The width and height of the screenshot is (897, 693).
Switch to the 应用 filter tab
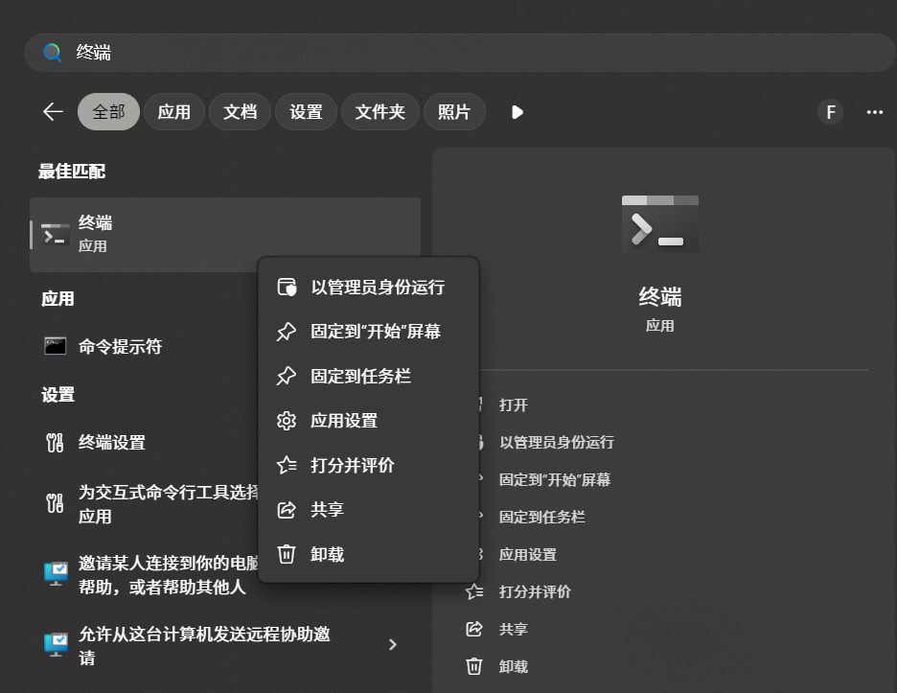tap(173, 111)
